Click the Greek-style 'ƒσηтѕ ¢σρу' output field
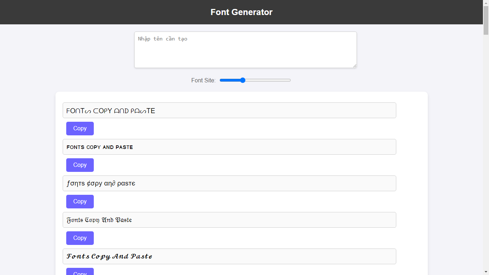The image size is (489, 275). (229, 183)
